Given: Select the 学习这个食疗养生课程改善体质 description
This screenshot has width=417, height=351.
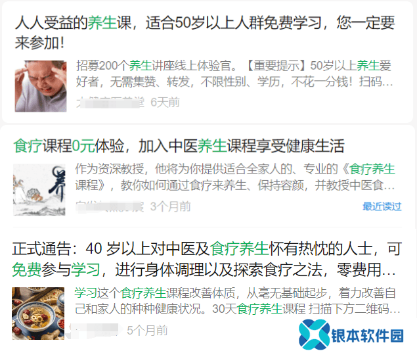Looking at the screenshot, I should 238,301.
